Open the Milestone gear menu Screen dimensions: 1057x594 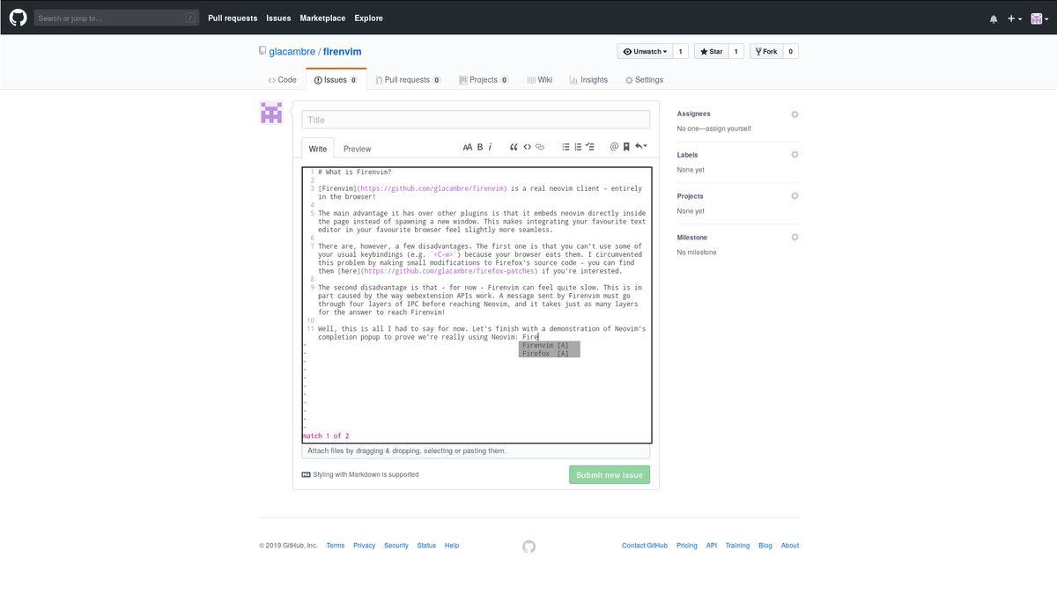coord(795,238)
